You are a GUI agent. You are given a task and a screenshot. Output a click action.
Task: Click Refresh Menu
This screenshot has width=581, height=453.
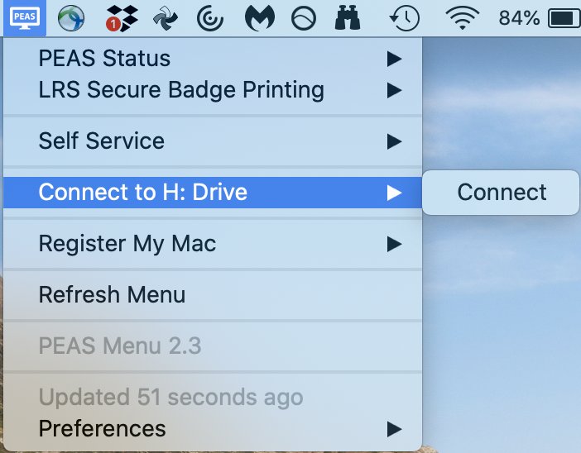point(112,295)
